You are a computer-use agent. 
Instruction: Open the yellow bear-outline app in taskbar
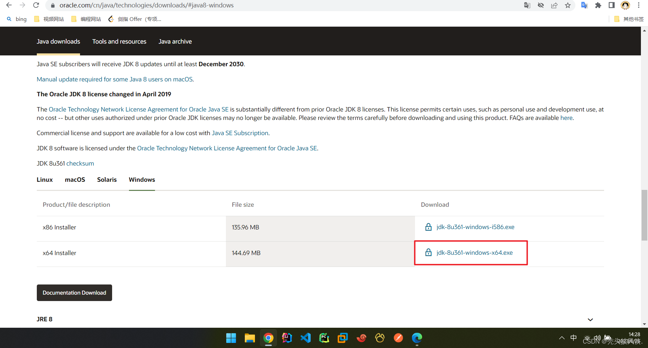coord(380,338)
